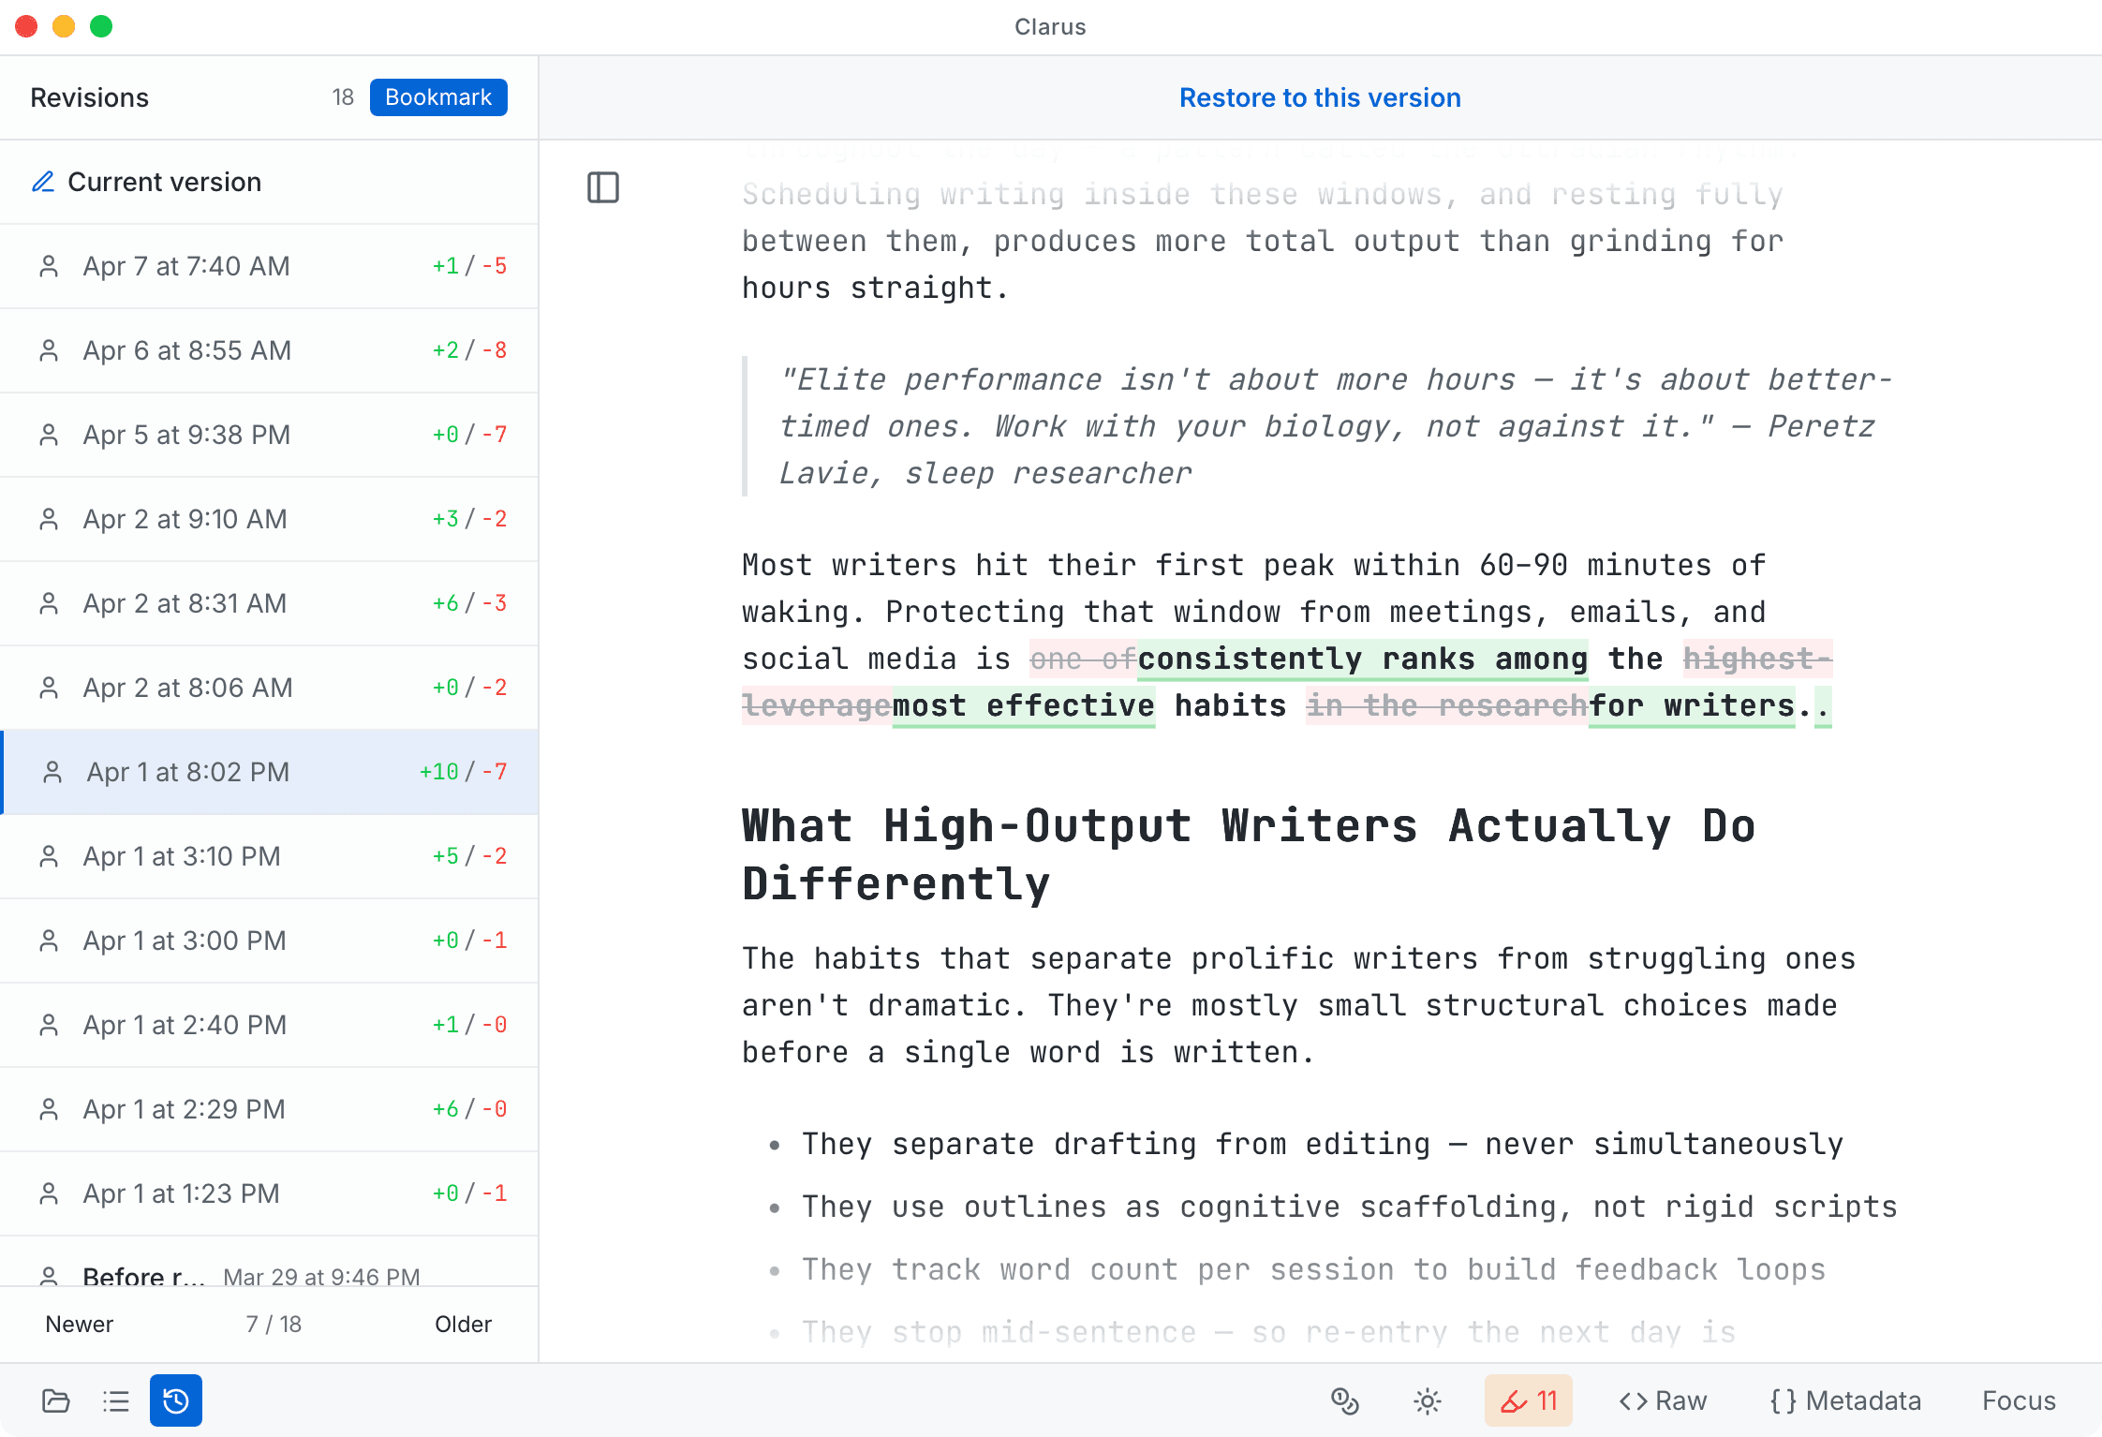The height and width of the screenshot is (1437, 2102).
Task: Open the theme palette settings icon
Action: 1346,1400
